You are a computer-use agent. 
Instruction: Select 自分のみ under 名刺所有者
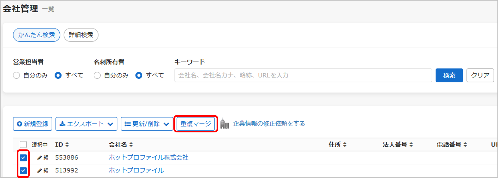click(x=97, y=75)
